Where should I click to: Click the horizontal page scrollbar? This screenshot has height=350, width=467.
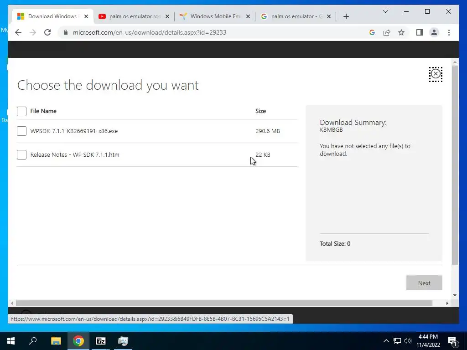click(x=224, y=303)
